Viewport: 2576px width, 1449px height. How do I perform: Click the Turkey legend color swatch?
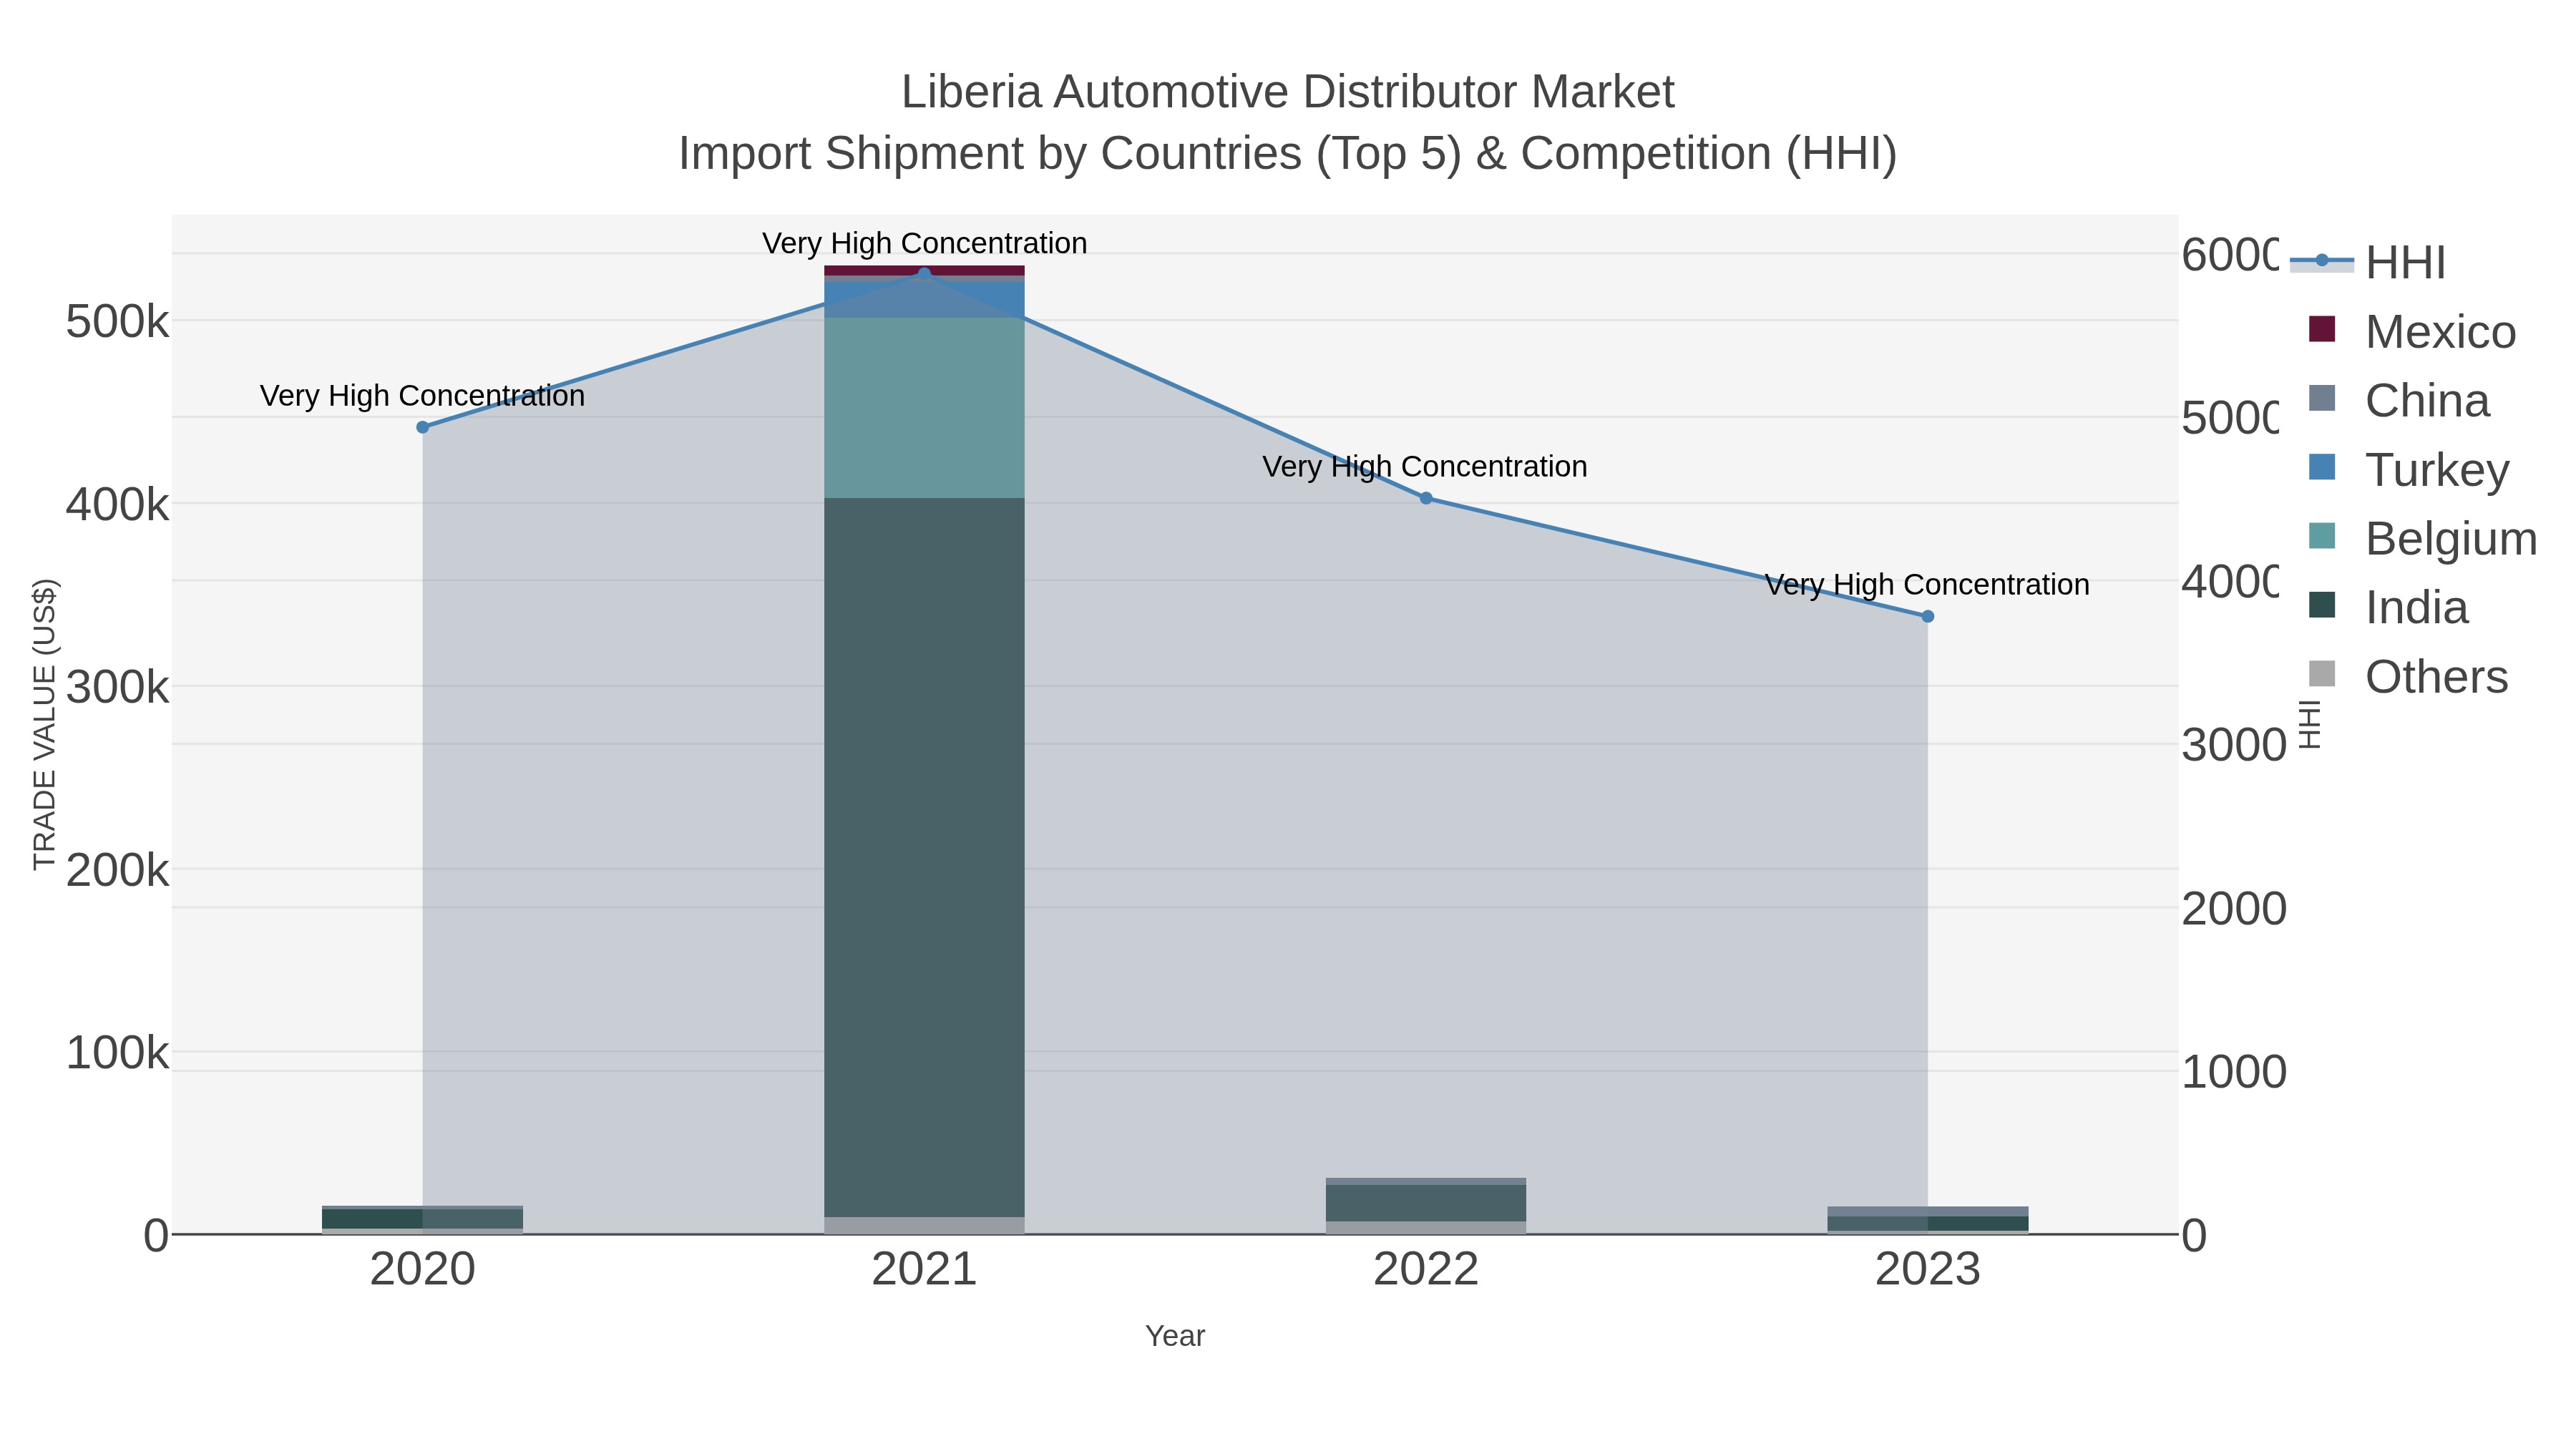click(x=2322, y=467)
